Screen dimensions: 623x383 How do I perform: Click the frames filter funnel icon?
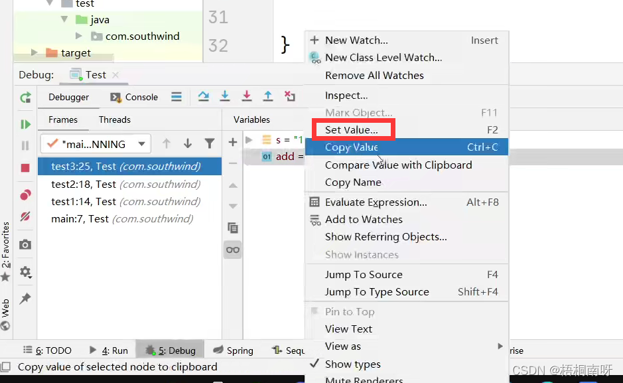click(210, 143)
